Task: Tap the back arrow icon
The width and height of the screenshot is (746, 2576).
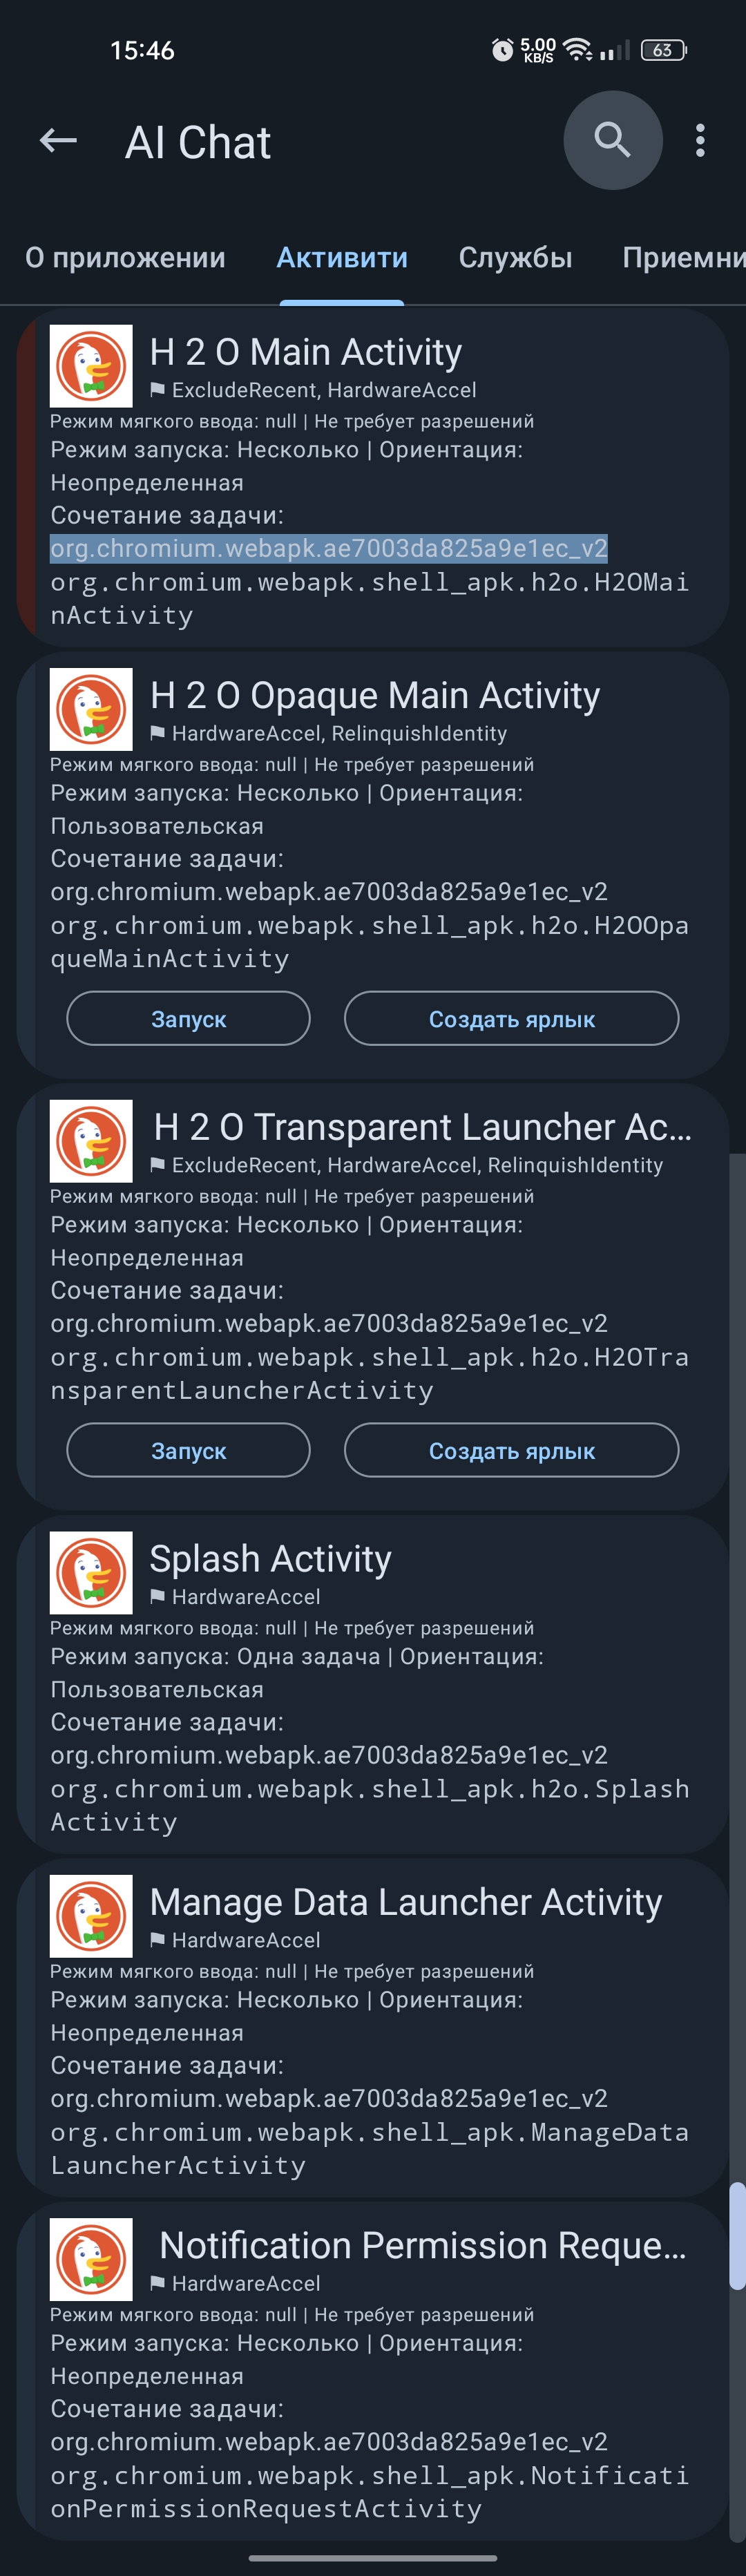Action: pyautogui.click(x=58, y=141)
